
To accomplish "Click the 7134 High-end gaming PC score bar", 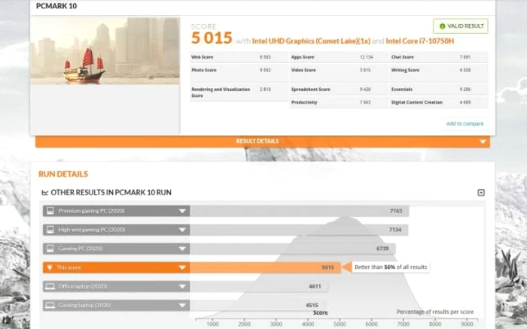I will (299, 230).
